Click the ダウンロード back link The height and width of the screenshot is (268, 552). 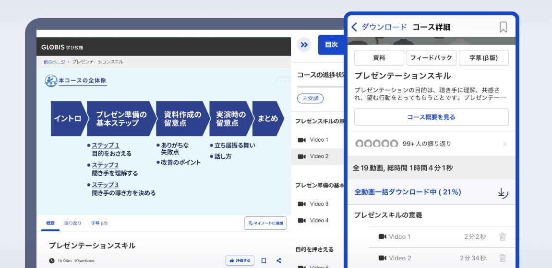click(384, 27)
